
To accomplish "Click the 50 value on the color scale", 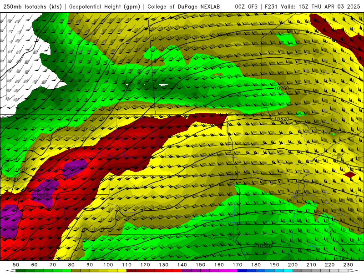I will [16, 265].
